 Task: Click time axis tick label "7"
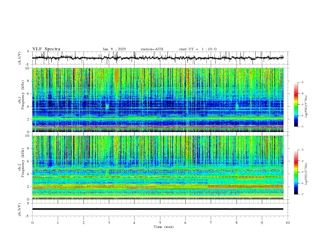pyautogui.click(x=211, y=223)
